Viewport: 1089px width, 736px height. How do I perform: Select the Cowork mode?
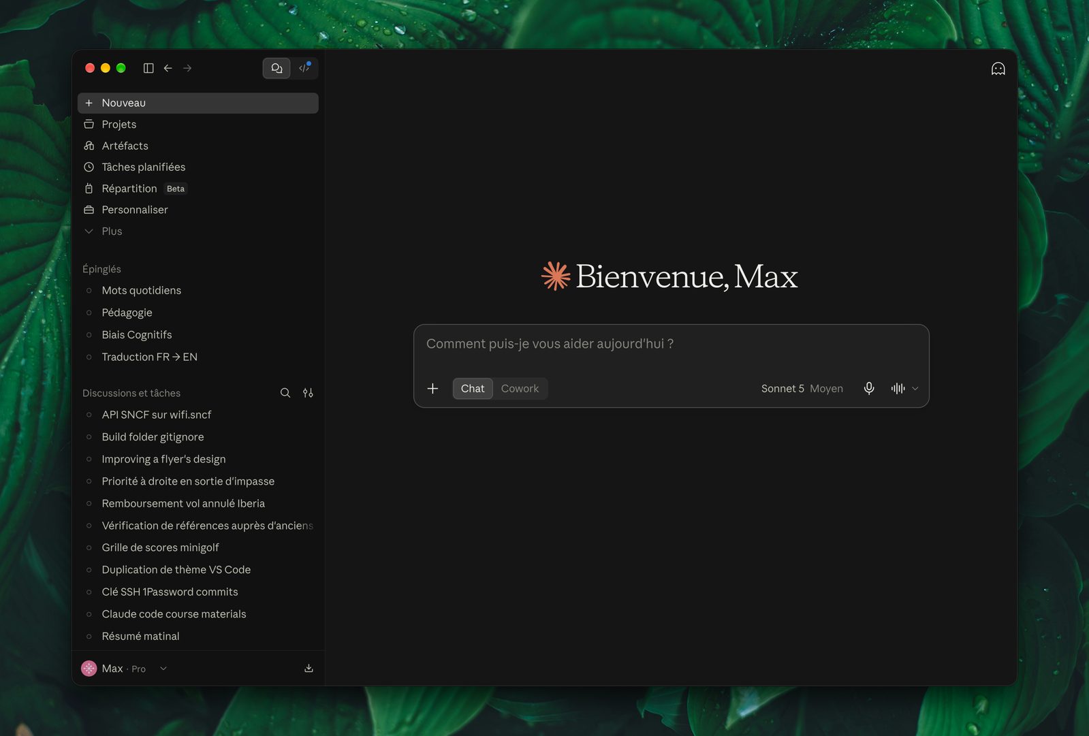pos(520,389)
